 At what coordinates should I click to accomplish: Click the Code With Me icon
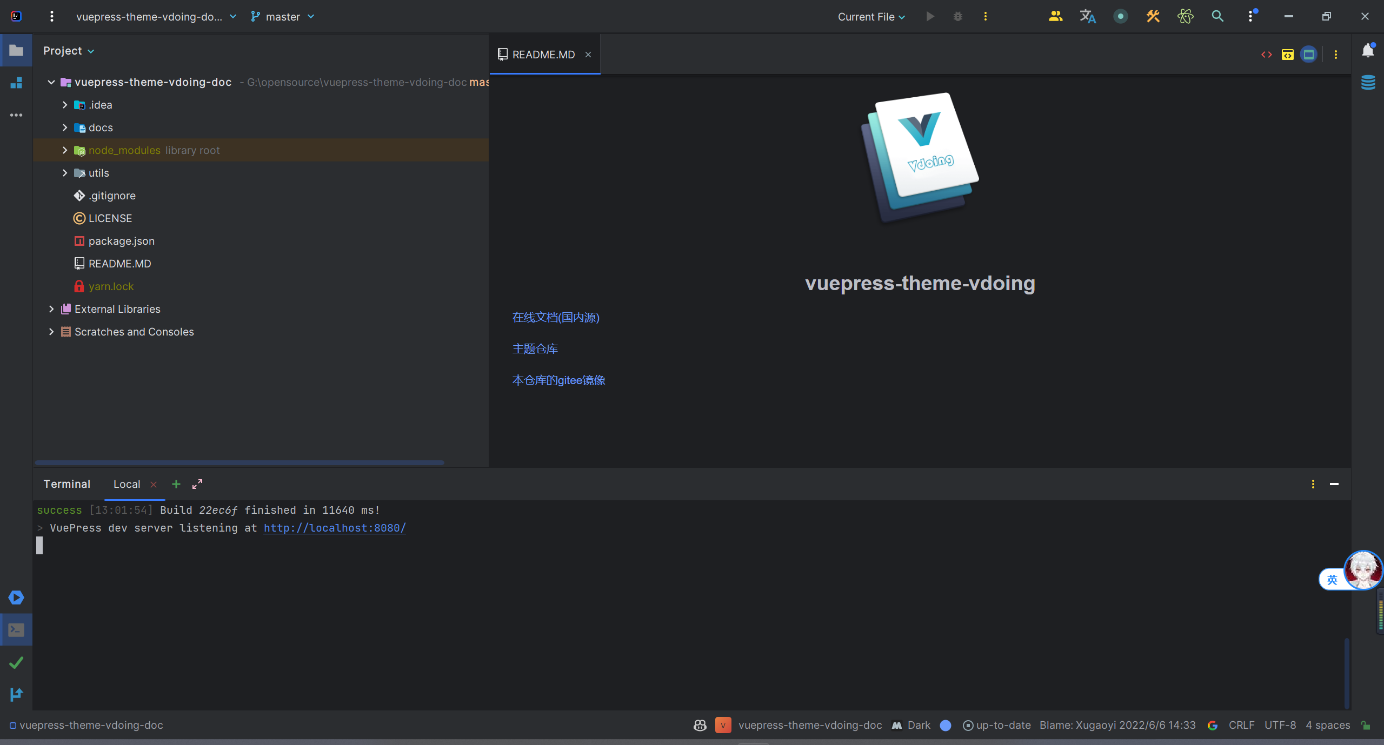pyautogui.click(x=1055, y=17)
